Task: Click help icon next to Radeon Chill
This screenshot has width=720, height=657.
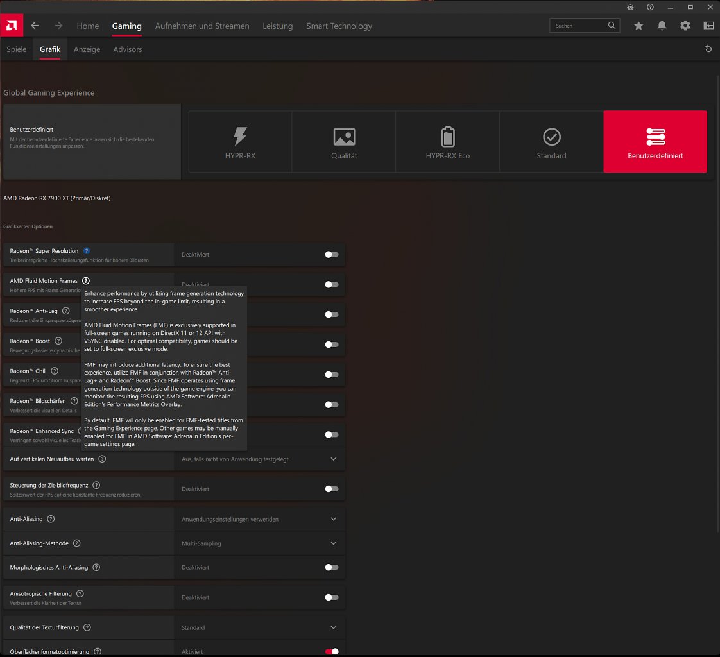Action: click(55, 370)
